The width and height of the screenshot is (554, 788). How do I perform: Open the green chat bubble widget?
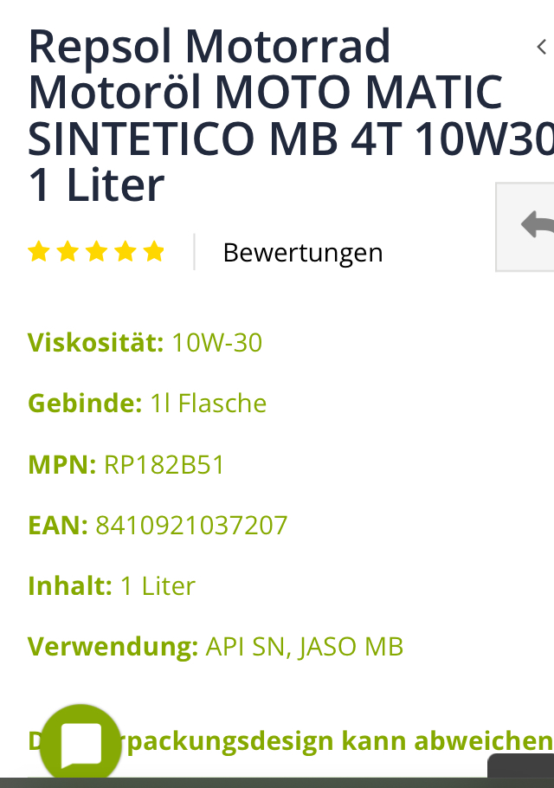(x=81, y=745)
